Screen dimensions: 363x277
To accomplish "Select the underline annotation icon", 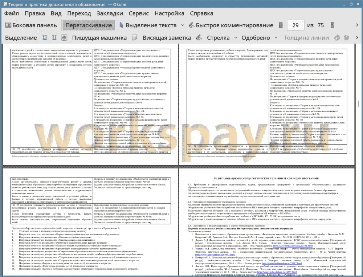I will [x=45, y=37].
